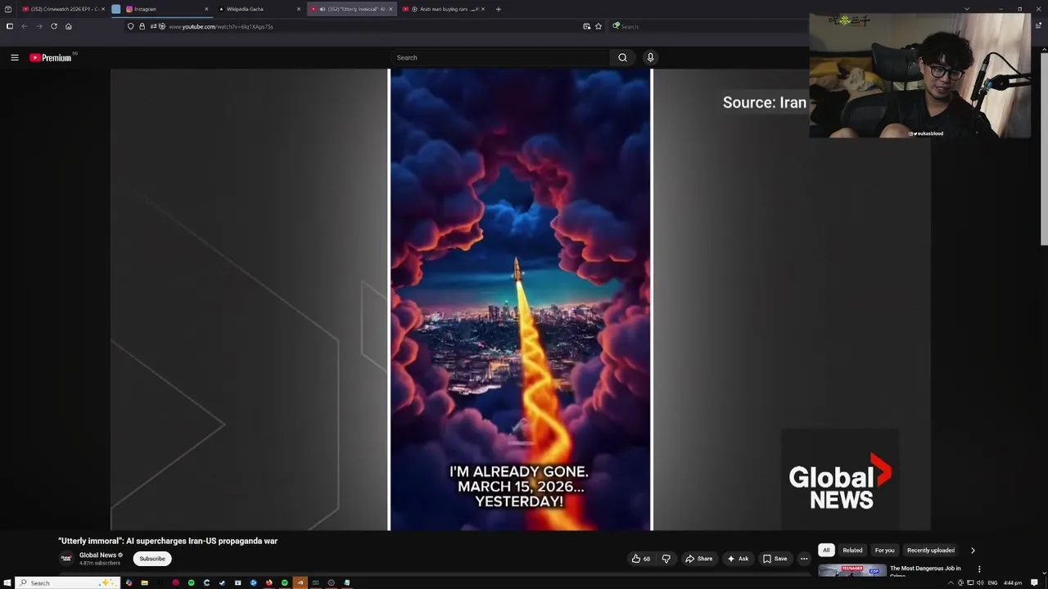Dislike the video with thumbs down
Viewport: 1048px width, 589px height.
point(666,559)
